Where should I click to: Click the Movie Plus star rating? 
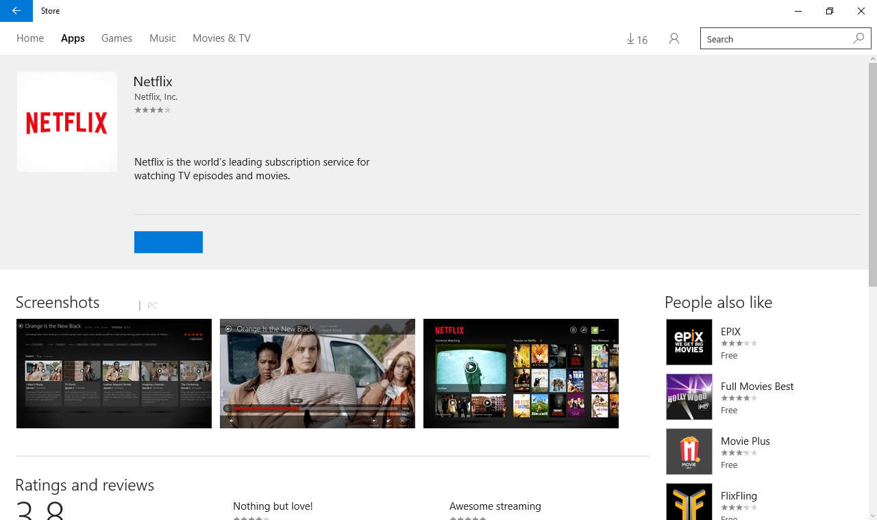(739, 453)
